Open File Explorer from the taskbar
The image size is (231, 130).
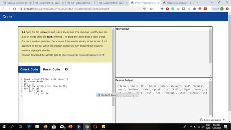(x=37, y=127)
